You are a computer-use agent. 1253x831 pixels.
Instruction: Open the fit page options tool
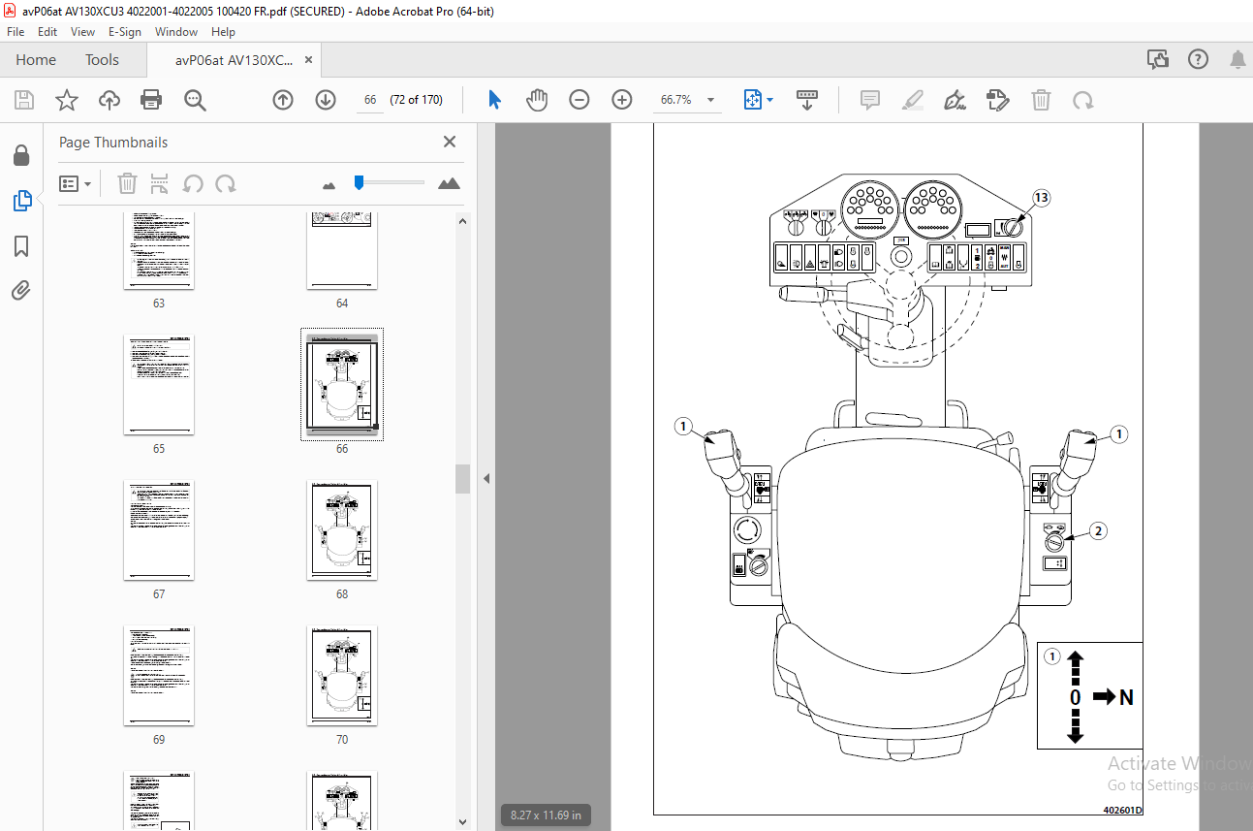(753, 100)
